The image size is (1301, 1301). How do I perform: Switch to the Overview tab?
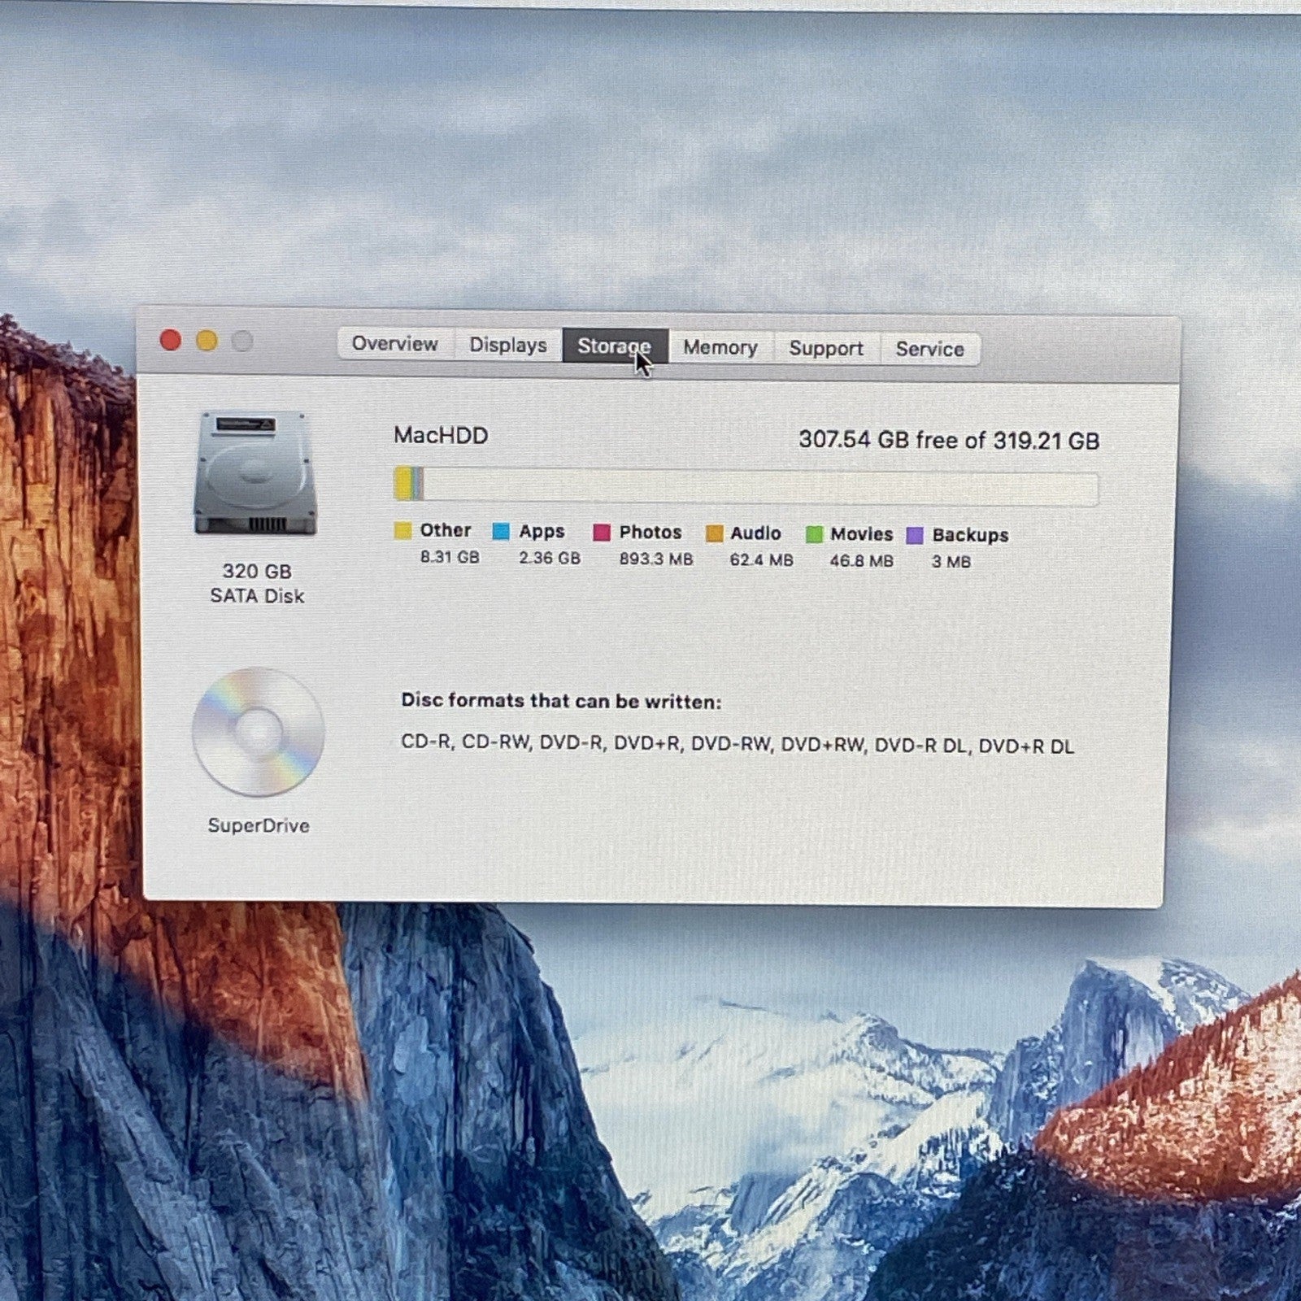pos(394,344)
